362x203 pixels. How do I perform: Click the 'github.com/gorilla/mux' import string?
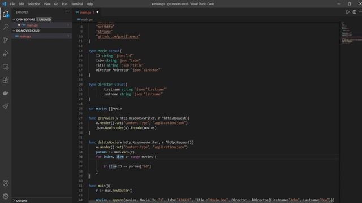coord(118,36)
